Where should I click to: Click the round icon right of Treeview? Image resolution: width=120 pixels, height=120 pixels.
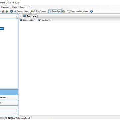[63, 11]
